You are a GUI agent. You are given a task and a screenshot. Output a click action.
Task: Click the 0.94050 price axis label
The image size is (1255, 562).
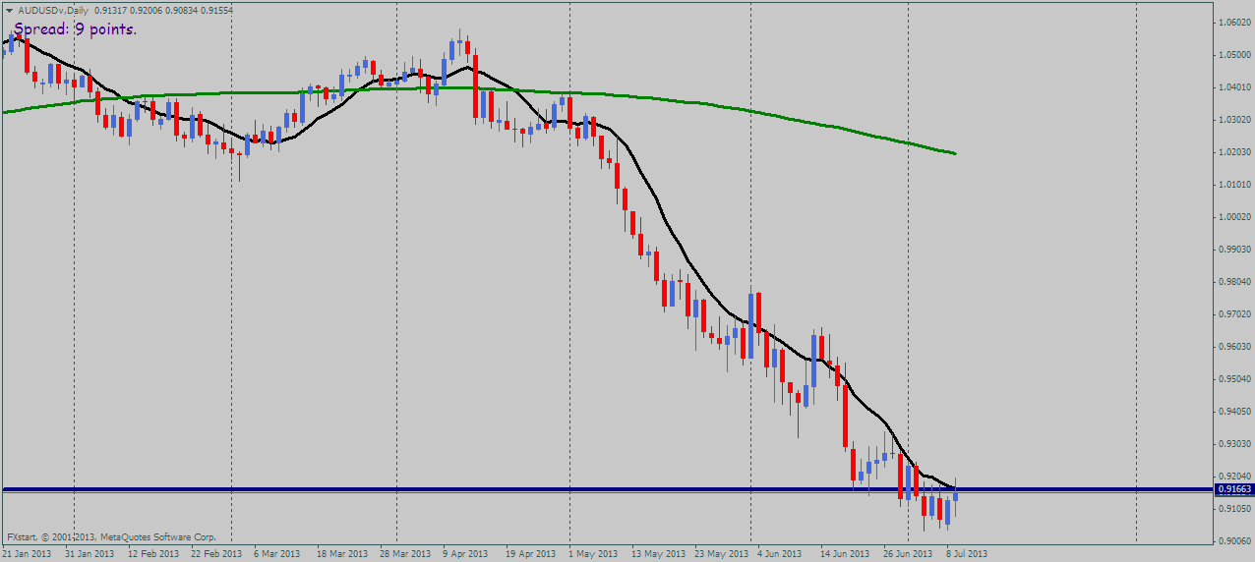[x=1234, y=412]
